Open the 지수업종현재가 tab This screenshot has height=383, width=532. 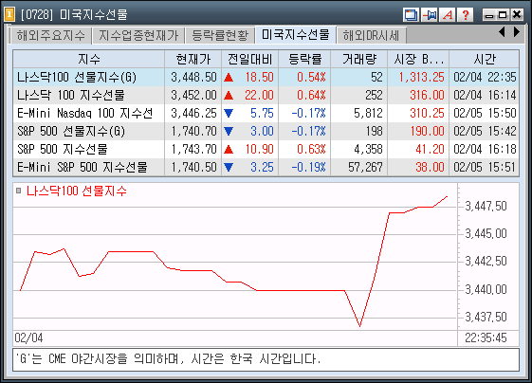tap(138, 35)
